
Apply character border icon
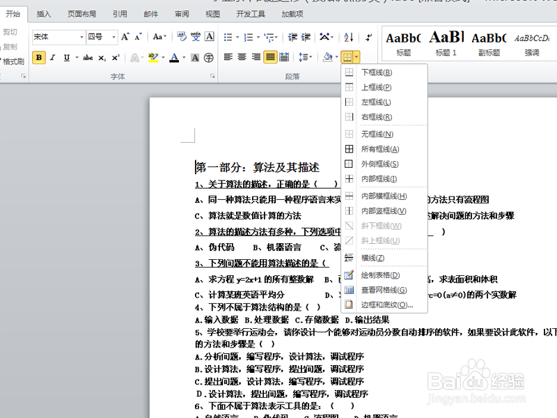coord(210,37)
